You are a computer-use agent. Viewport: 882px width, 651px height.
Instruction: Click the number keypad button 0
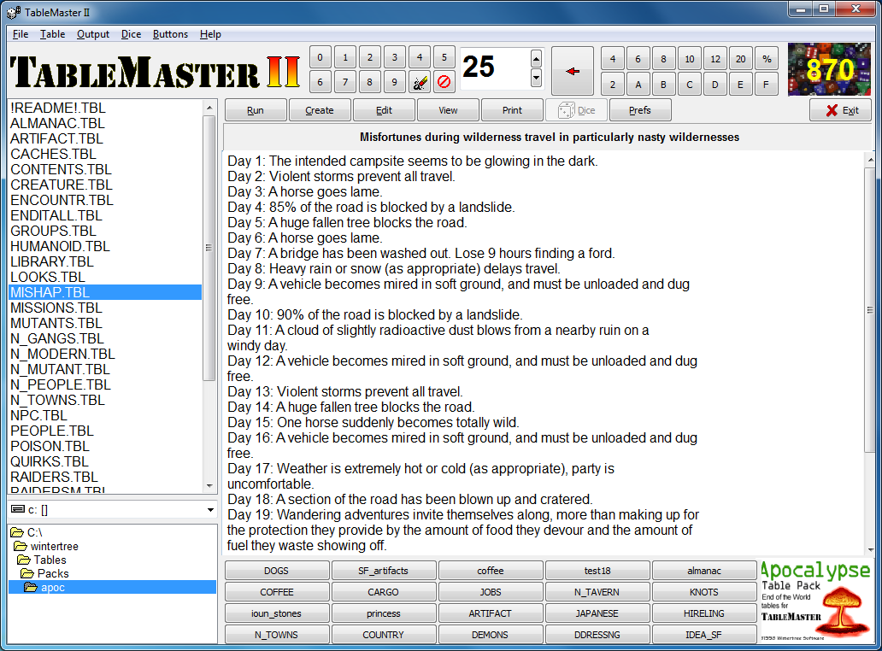(x=320, y=57)
